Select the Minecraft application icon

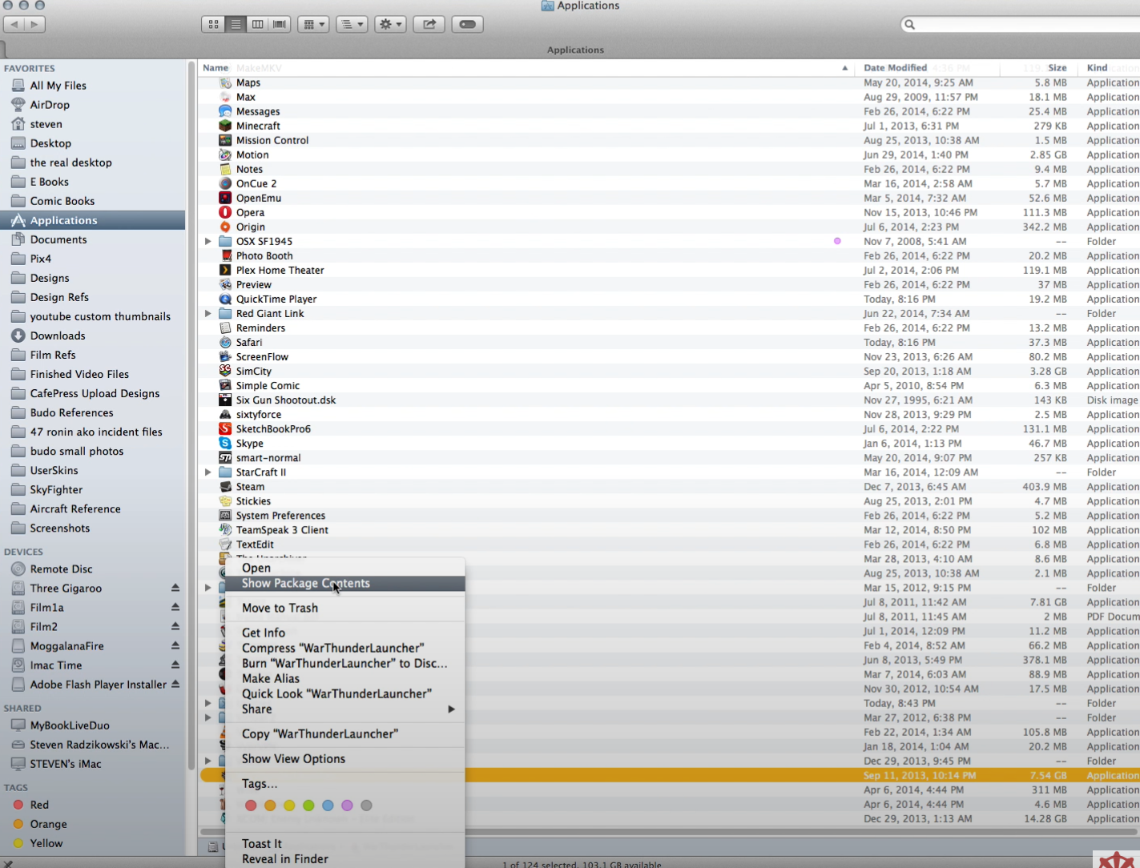[225, 126]
